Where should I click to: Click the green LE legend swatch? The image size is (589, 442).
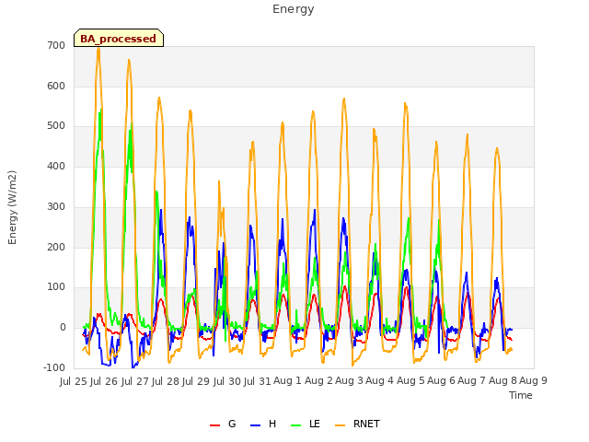pos(296,425)
